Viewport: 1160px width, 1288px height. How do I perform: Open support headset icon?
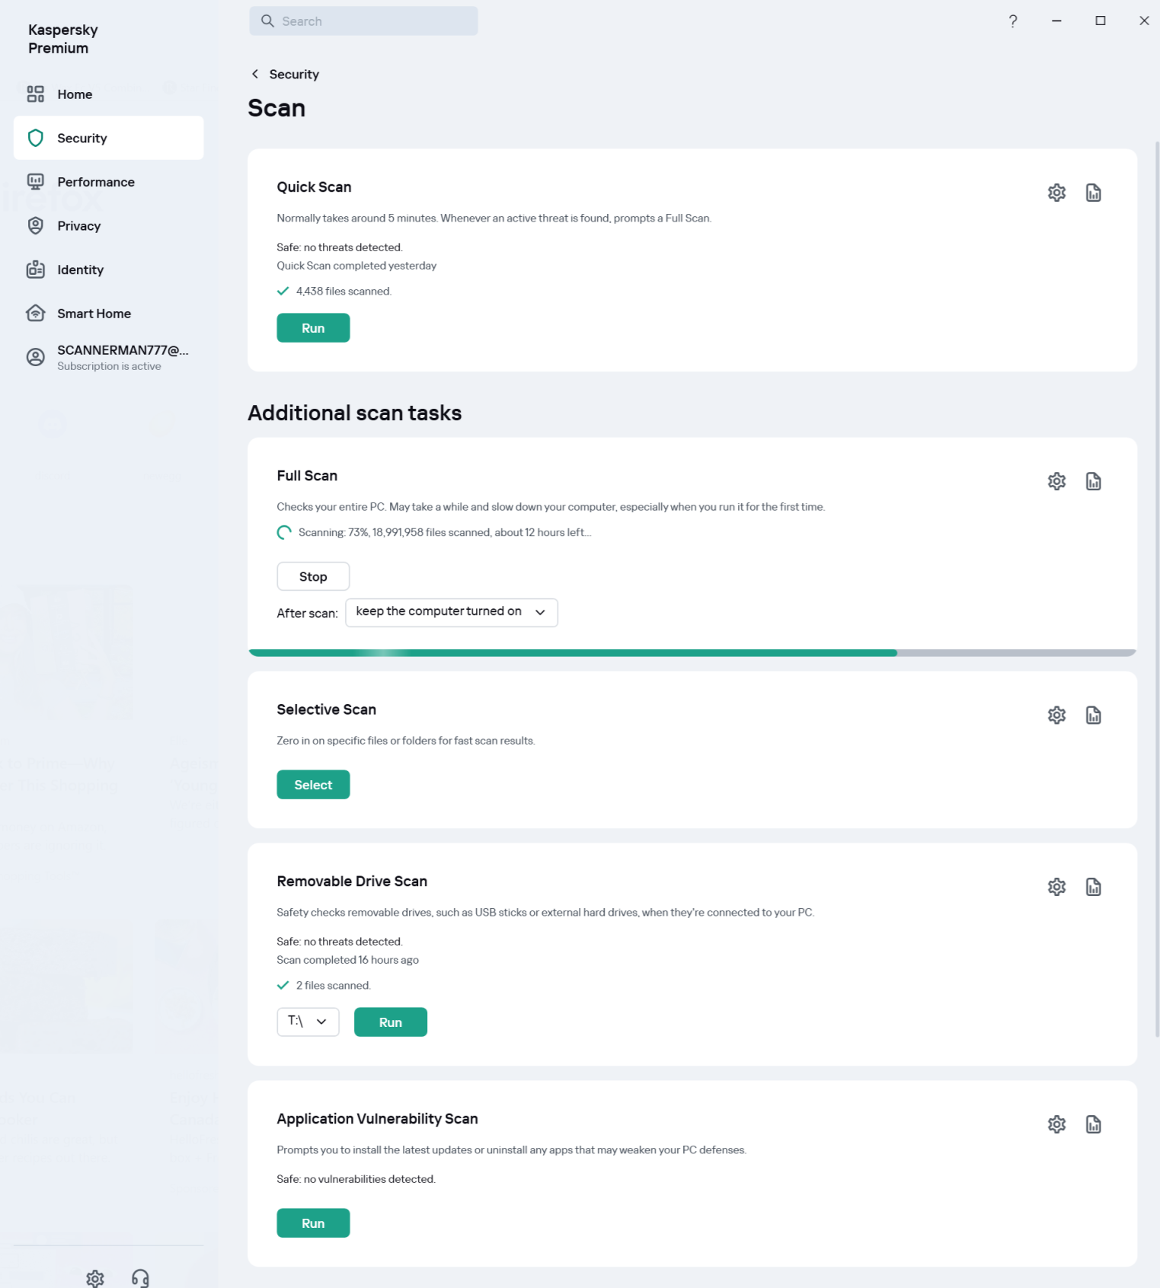click(140, 1278)
